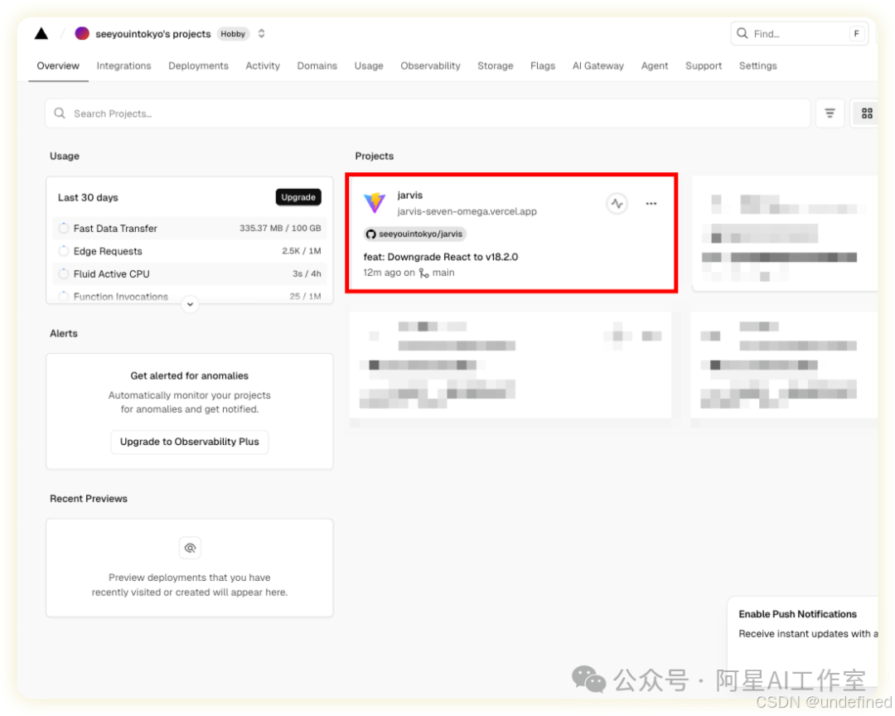
Task: Click Fast Data Transfer progress ring
Action: tap(63, 229)
